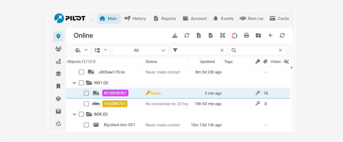Click the plus icon to add object

click(270, 35)
